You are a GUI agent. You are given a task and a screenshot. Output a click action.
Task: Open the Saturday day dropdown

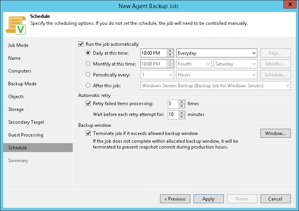[235, 64]
